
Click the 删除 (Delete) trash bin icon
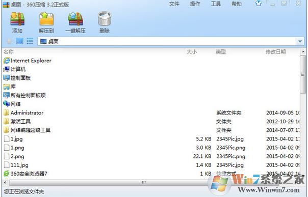[x=105, y=19]
